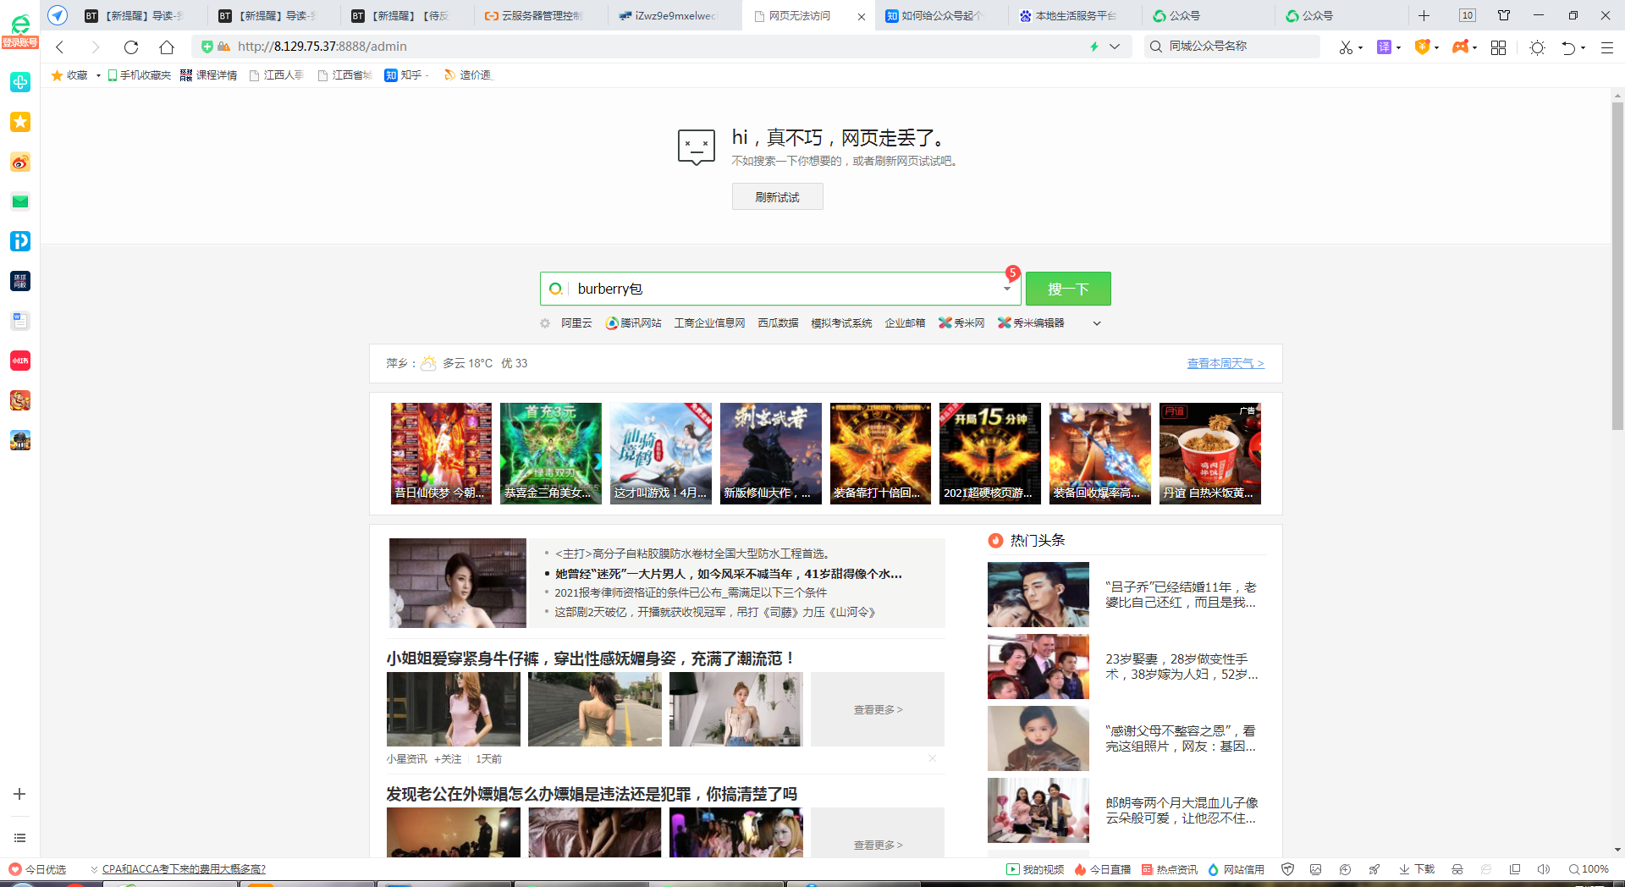Open the 吕子乔 headline thumbnail
This screenshot has height=887, width=1625.
[1038, 594]
